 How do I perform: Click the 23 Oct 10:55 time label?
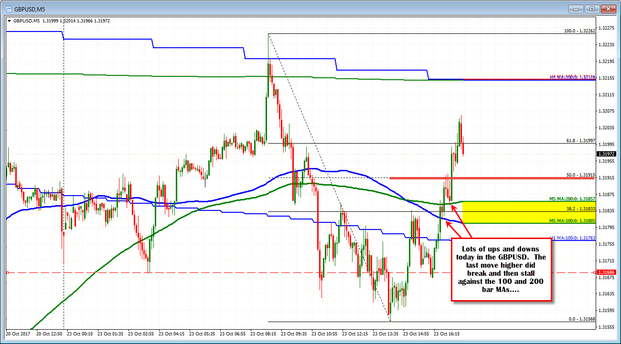click(x=325, y=334)
